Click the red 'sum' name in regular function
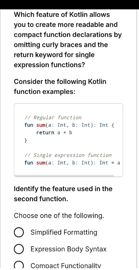 [41, 125]
